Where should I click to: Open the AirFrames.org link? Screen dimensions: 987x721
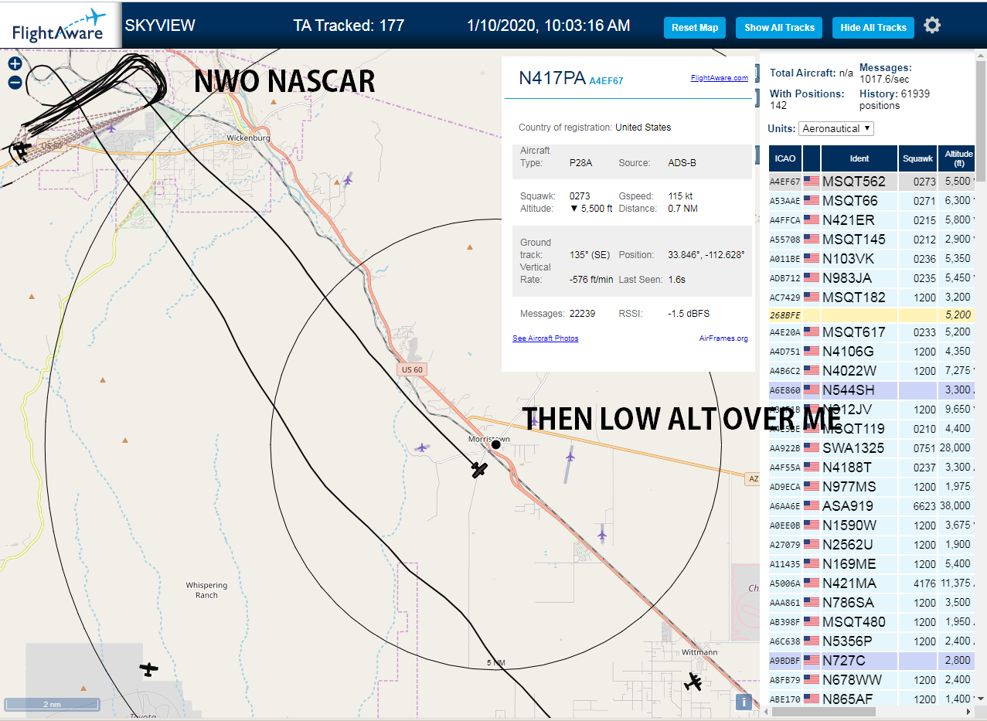pos(723,338)
